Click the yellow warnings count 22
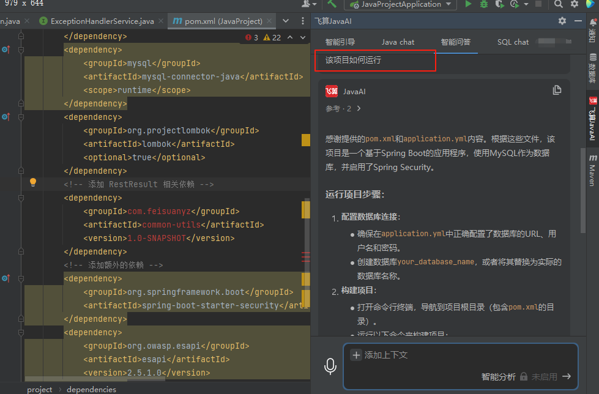The height and width of the screenshot is (394, 599). (x=272, y=37)
